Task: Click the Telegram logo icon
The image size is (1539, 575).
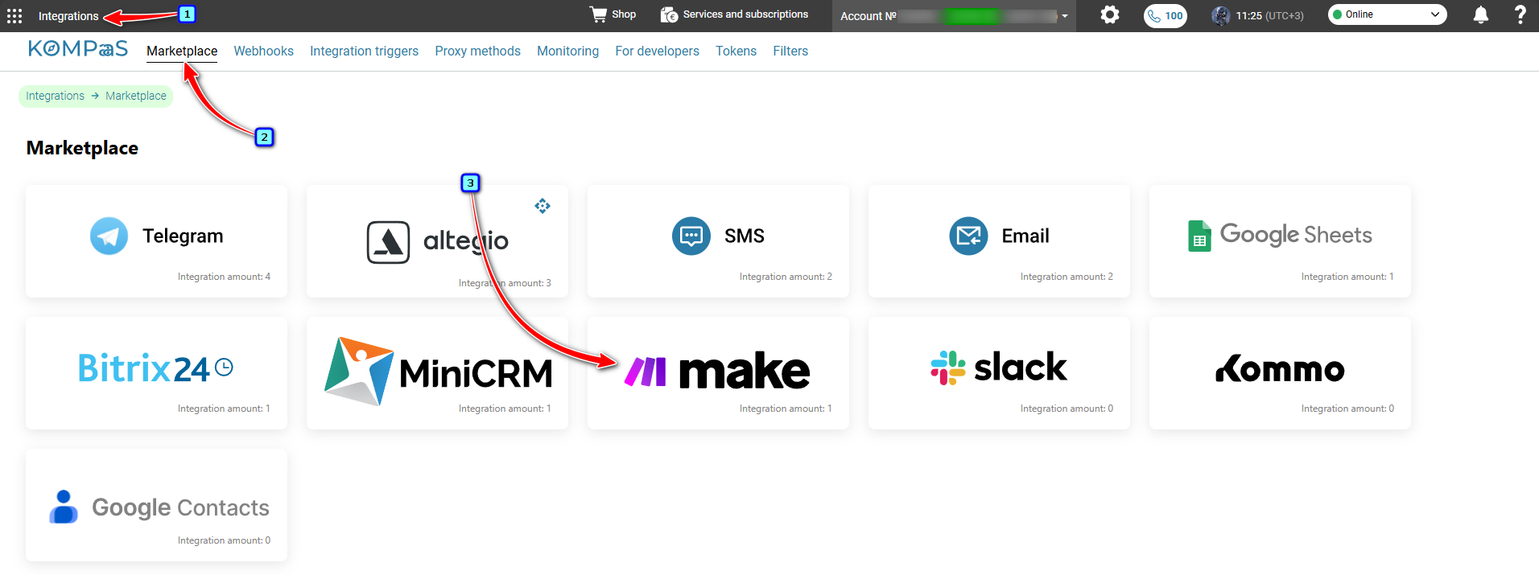Action: click(x=109, y=236)
